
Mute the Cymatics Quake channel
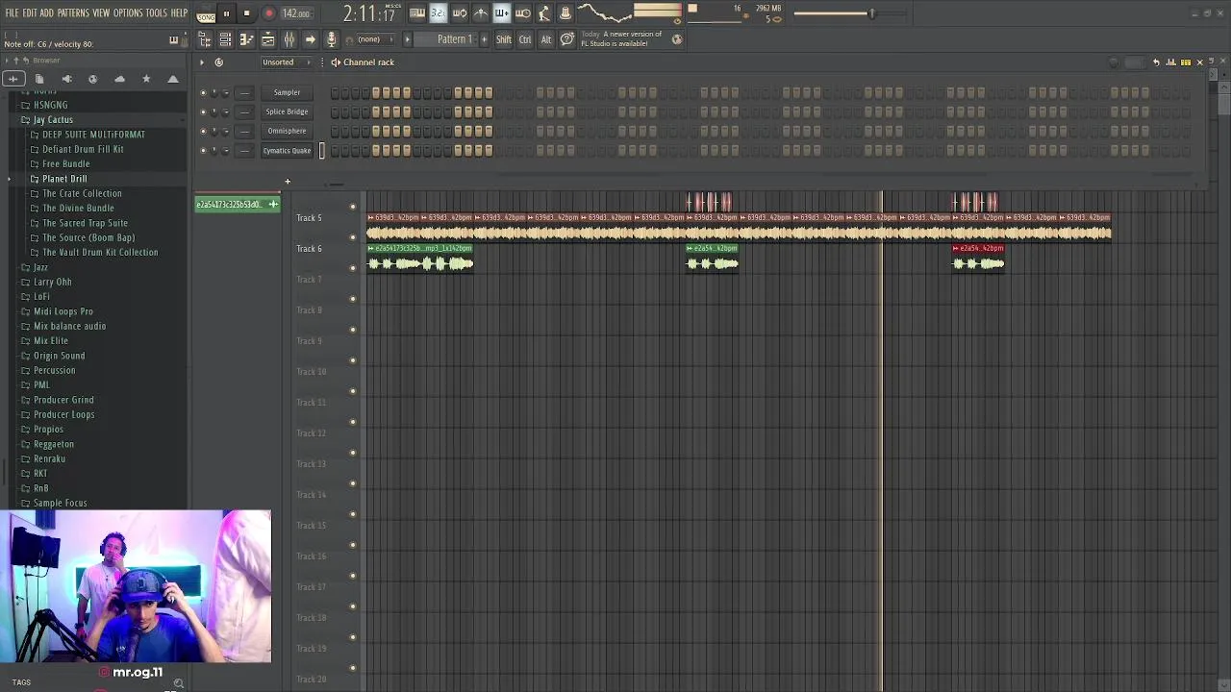point(203,150)
